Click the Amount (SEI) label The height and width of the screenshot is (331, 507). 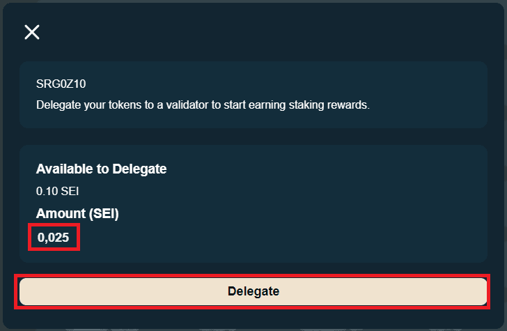(77, 214)
